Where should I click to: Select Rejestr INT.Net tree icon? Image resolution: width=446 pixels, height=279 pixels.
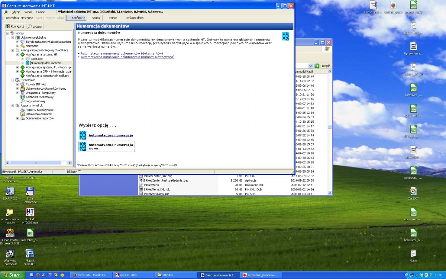[22, 84]
